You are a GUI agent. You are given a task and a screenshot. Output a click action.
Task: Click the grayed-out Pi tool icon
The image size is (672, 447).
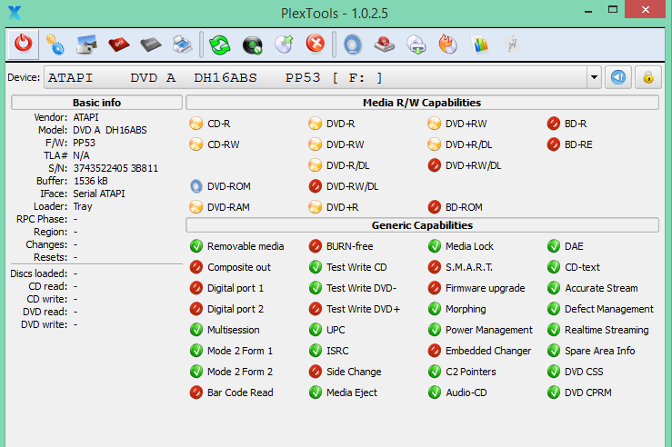click(x=512, y=45)
